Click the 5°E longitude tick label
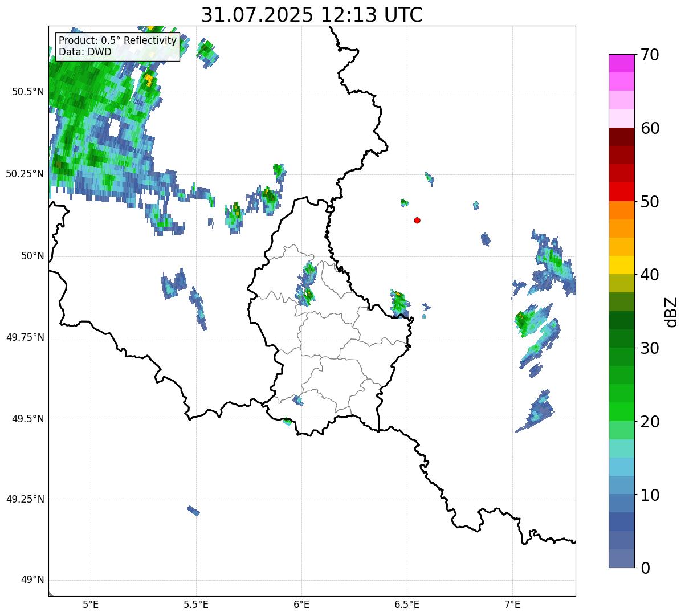This screenshot has height=616, width=685. [x=91, y=604]
